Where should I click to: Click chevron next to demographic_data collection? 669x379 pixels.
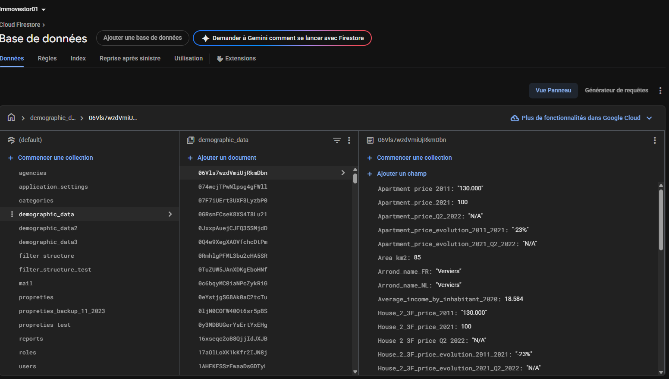tap(170, 215)
